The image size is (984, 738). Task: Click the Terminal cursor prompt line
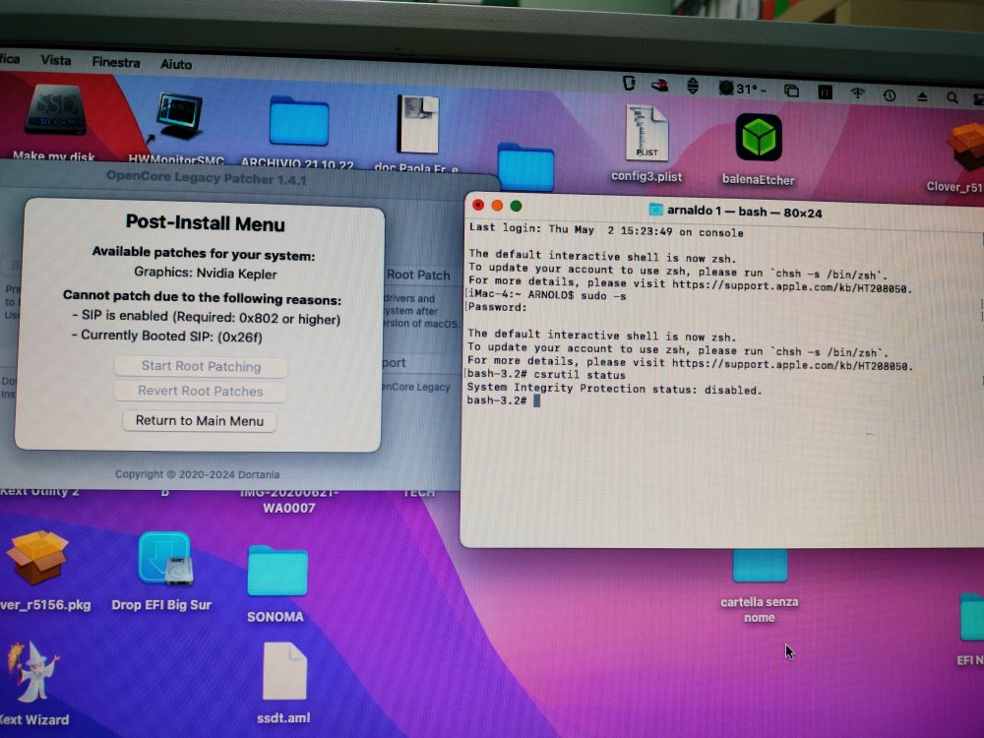pos(503,400)
